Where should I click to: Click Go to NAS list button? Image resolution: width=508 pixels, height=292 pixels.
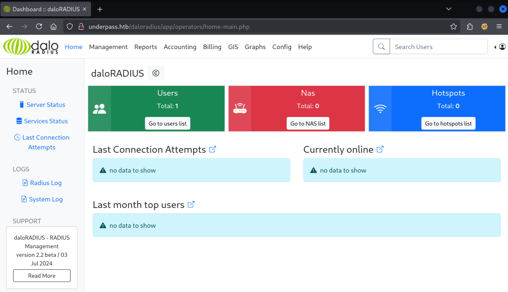point(308,124)
